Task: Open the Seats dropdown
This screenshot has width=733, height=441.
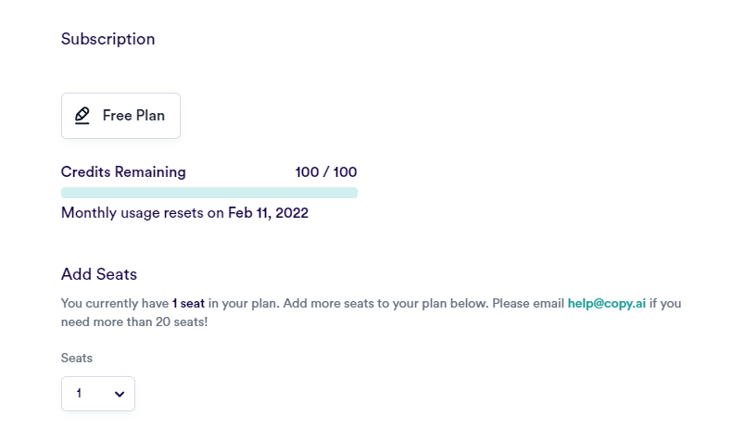Action: click(98, 394)
